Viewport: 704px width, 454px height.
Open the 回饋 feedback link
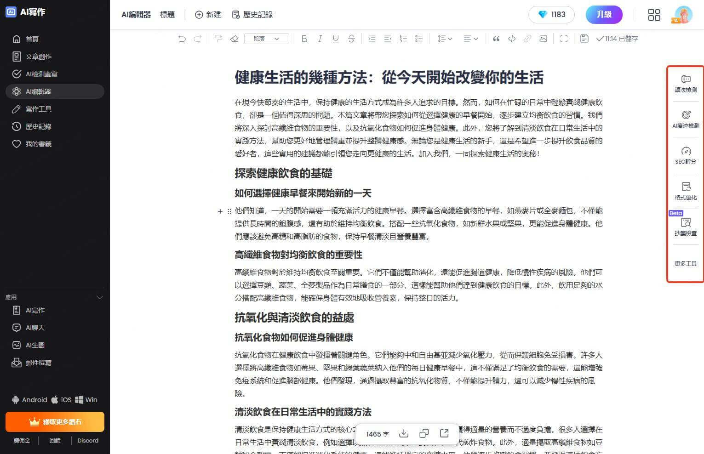[x=55, y=441]
